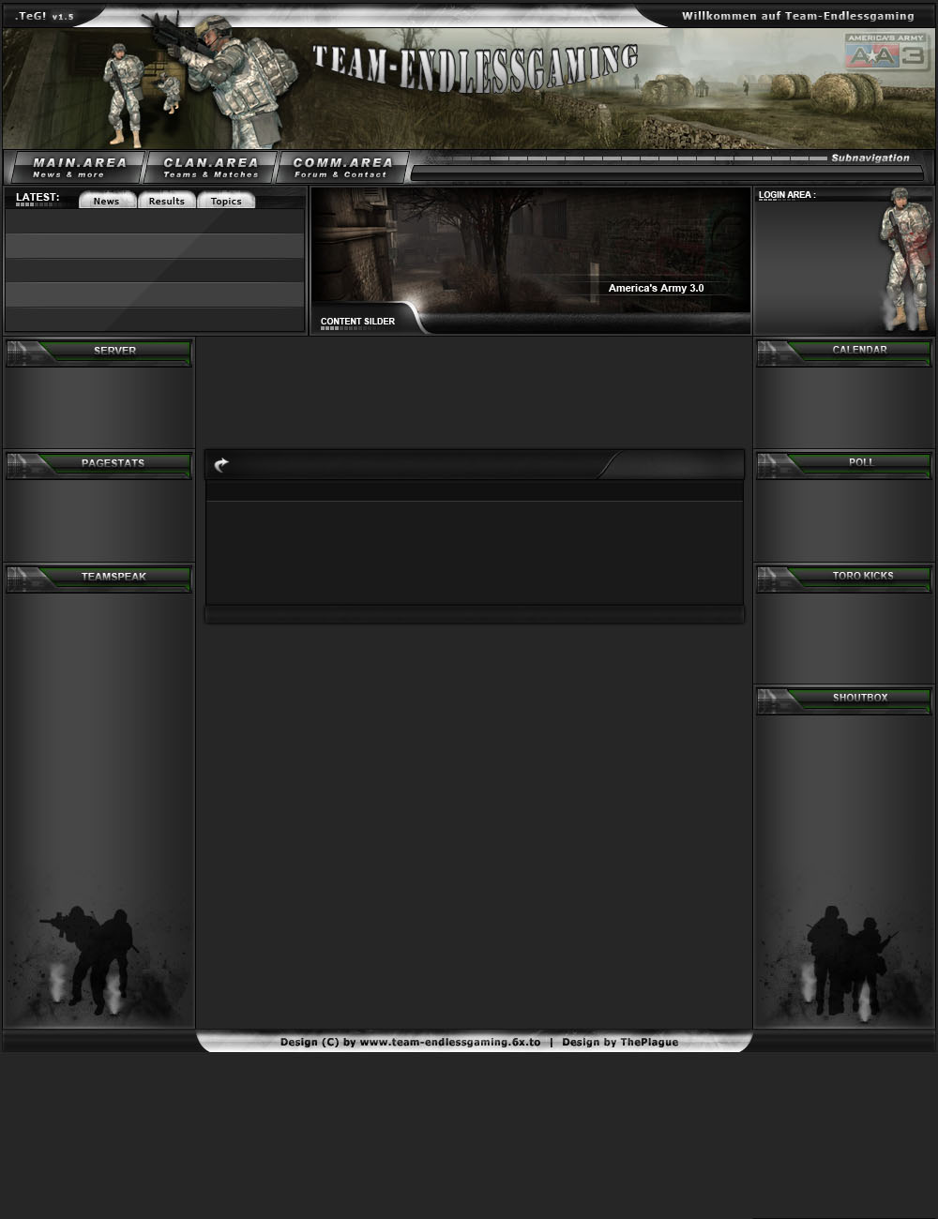
Task: Click the soldier silhouettes under Shoutbox panel
Action: pos(850,958)
